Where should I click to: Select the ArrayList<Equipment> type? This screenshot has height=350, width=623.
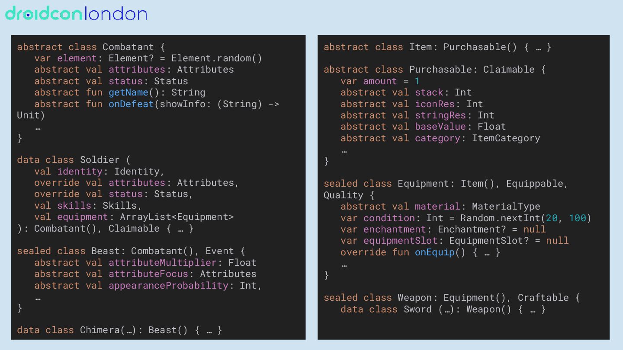(177, 217)
